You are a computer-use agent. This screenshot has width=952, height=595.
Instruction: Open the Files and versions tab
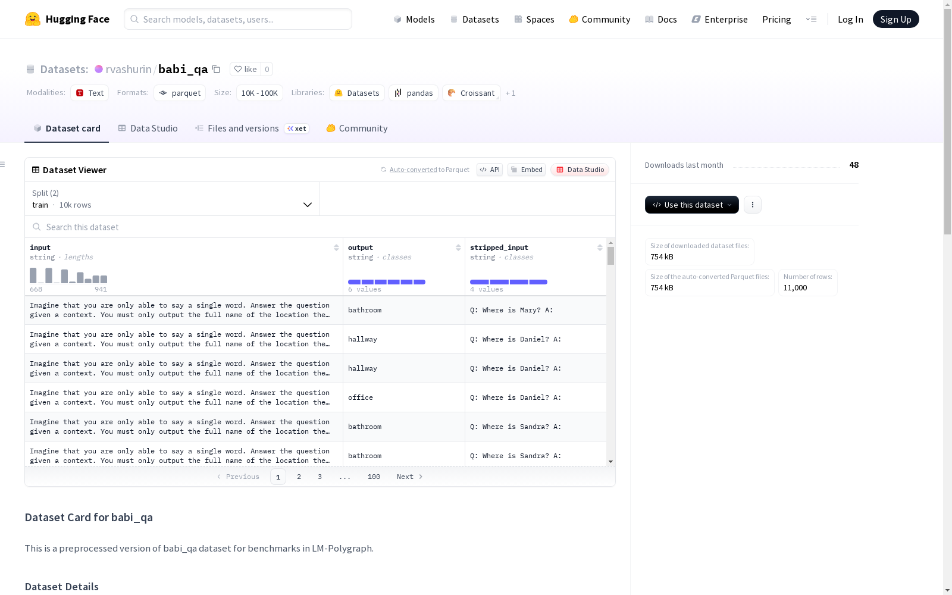[252, 129]
